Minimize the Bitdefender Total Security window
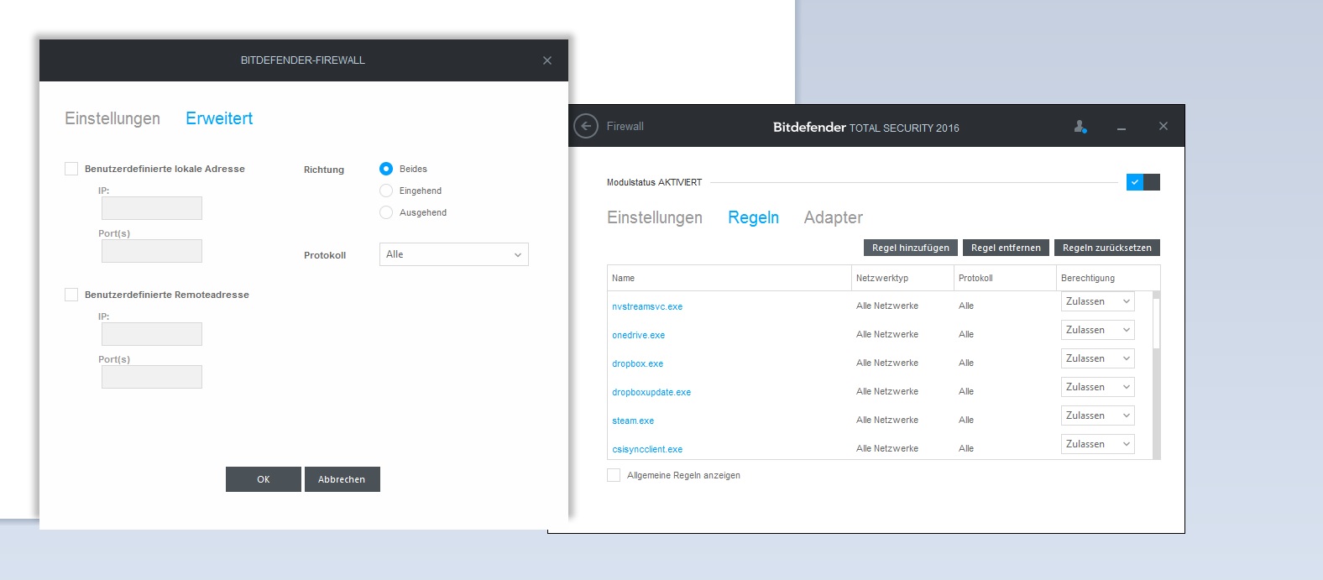This screenshot has height=580, width=1323. pyautogui.click(x=1121, y=128)
